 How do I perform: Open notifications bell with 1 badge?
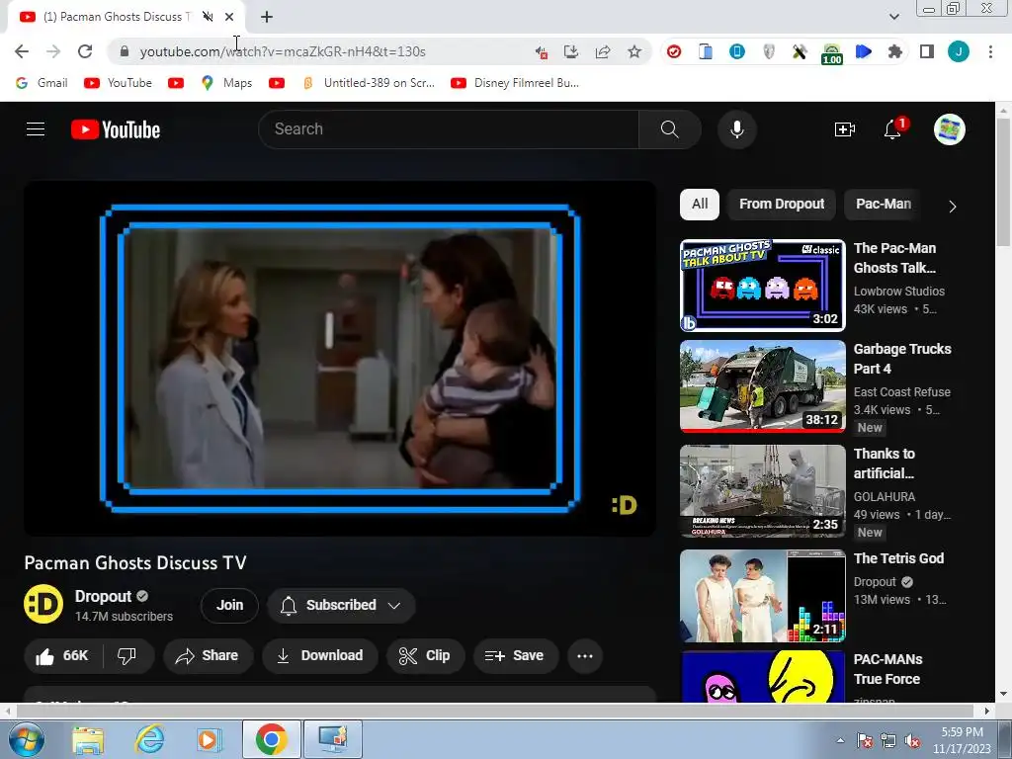click(893, 128)
